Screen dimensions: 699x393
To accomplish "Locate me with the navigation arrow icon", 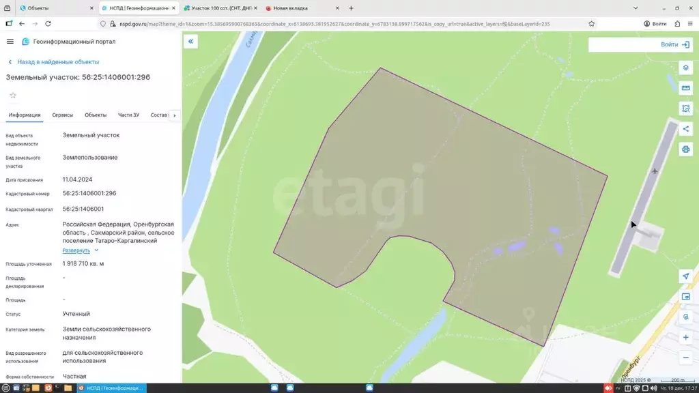I will coord(685,276).
